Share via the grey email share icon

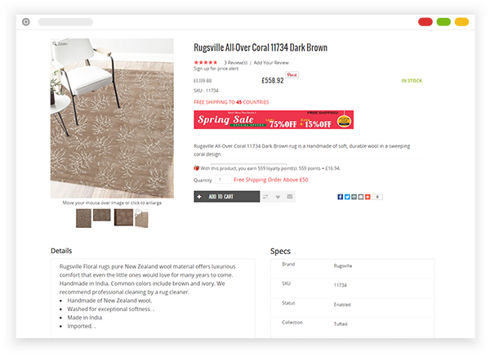point(361,197)
